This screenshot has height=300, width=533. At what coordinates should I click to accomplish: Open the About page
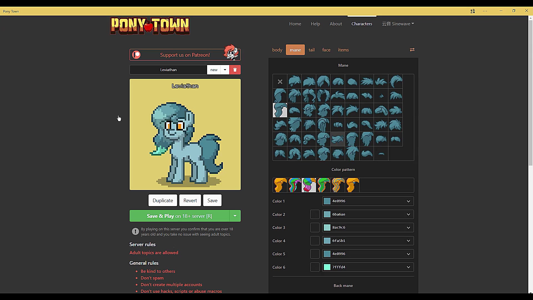[x=336, y=24]
